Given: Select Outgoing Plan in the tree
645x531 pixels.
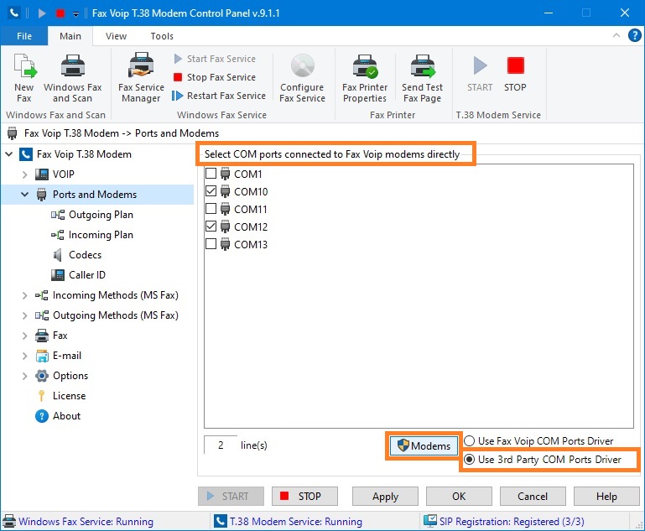Looking at the screenshot, I should (101, 215).
